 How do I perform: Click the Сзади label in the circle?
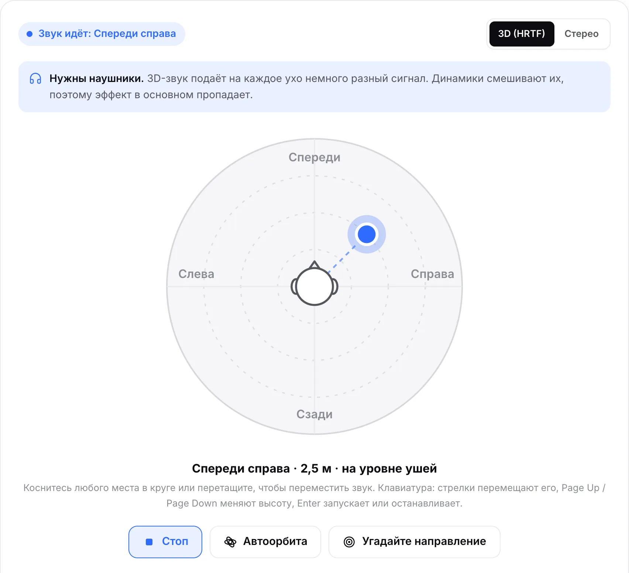tap(314, 414)
